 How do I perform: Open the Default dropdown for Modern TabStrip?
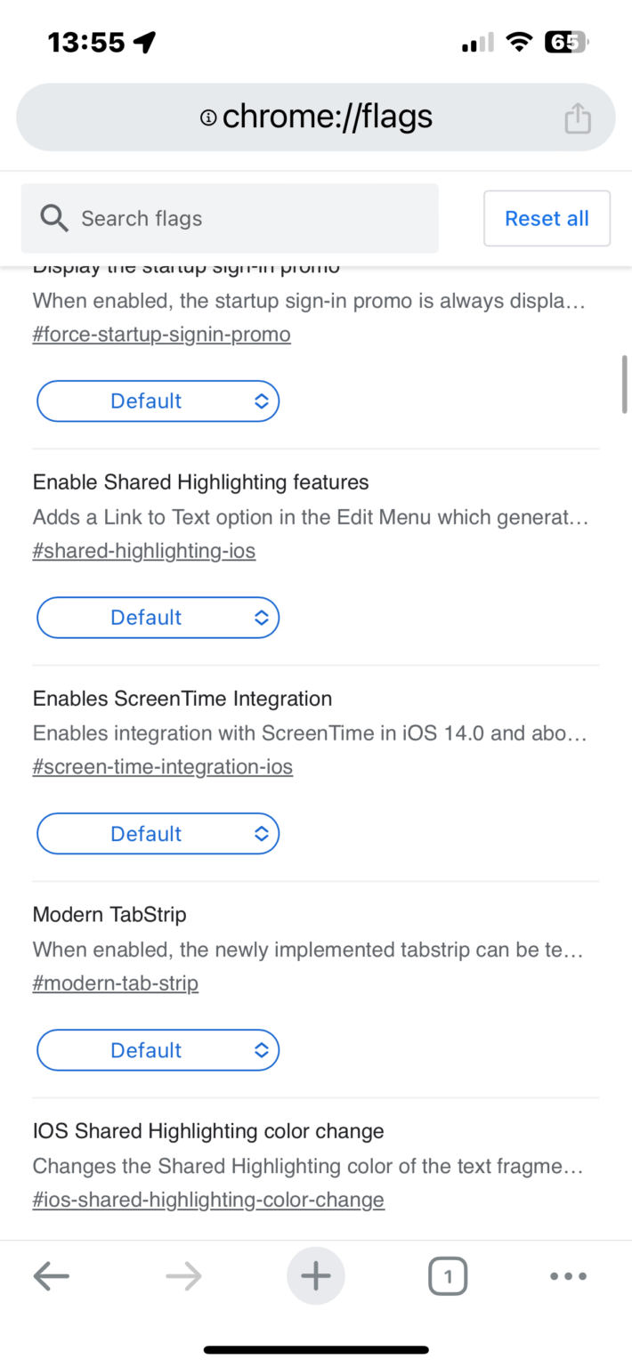pyautogui.click(x=158, y=1049)
